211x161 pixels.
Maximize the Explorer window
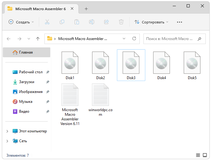pyautogui.click(x=188, y=6)
